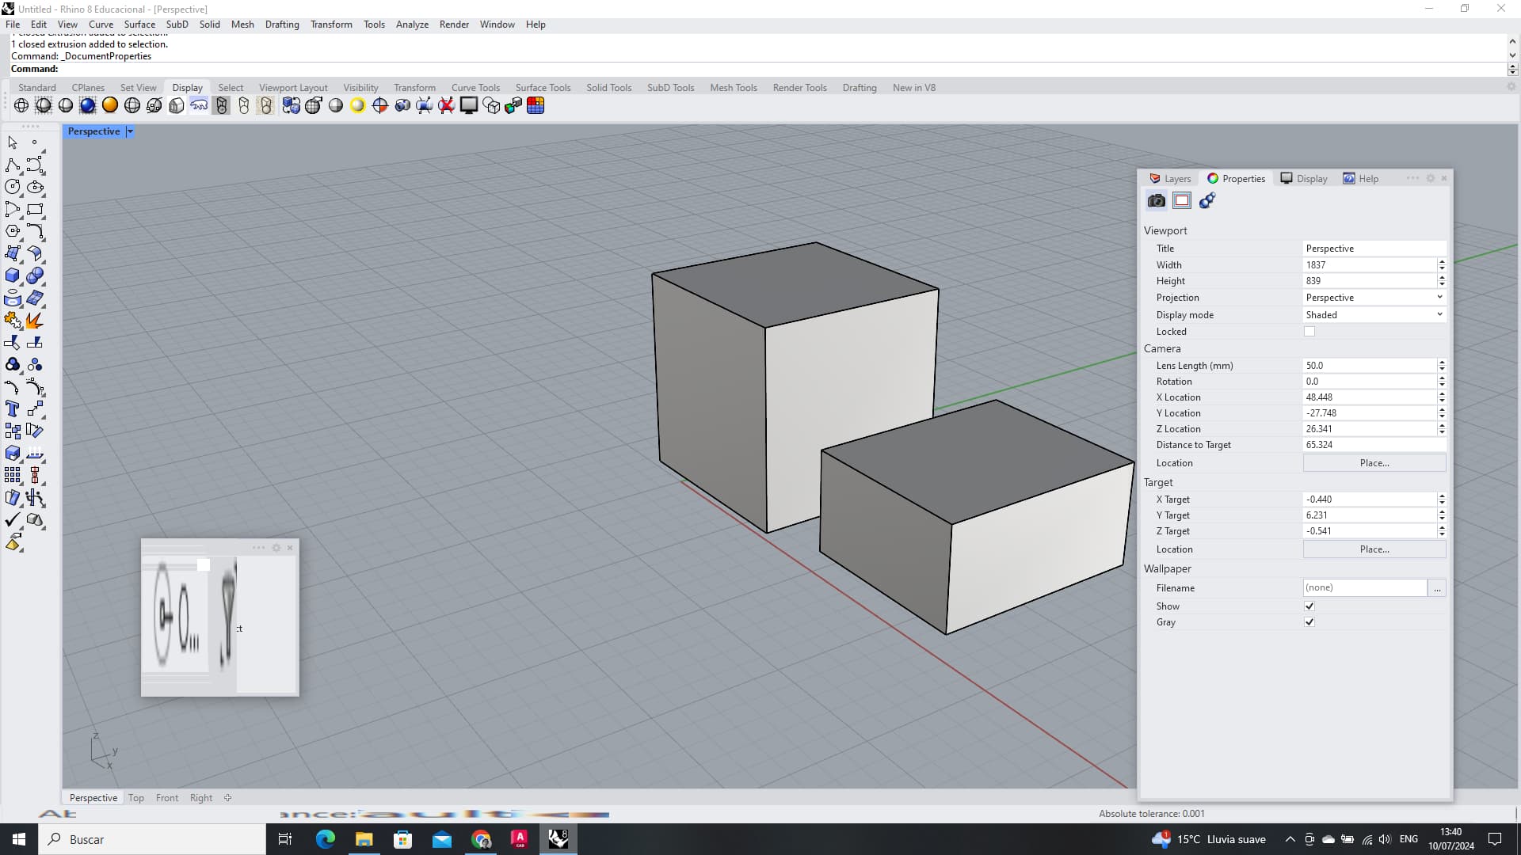Select the Rendered display mode blue sphere icon

pyautogui.click(x=88, y=105)
